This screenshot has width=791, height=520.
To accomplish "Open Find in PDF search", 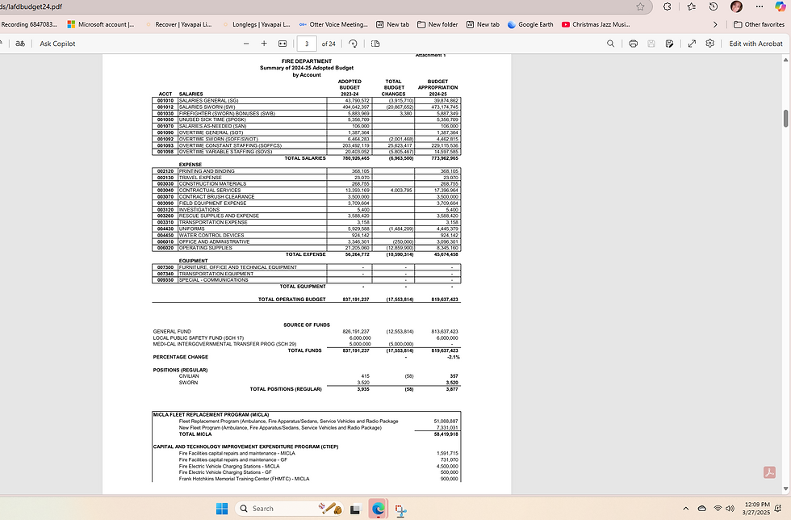I will (x=610, y=44).
